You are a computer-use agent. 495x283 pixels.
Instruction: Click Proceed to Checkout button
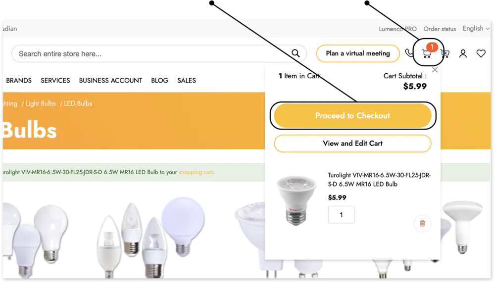[352, 115]
